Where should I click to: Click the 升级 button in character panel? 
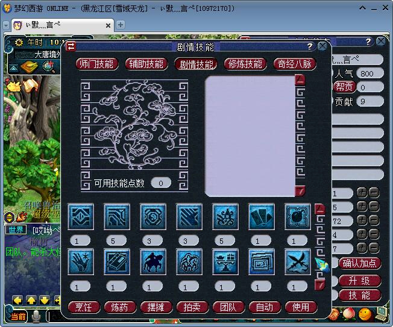tap(360, 281)
